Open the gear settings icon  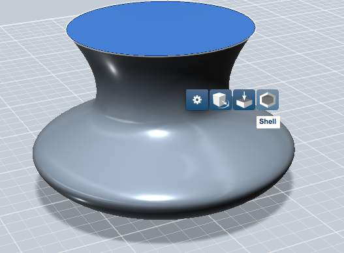tap(197, 100)
